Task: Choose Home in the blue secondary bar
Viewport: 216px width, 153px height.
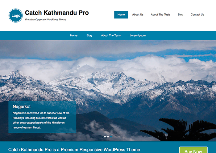Action: [x=74, y=35]
